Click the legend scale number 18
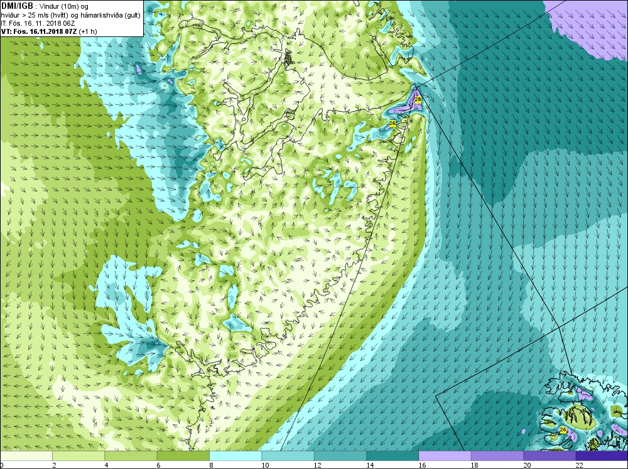This screenshot has height=469, width=628. [475, 465]
